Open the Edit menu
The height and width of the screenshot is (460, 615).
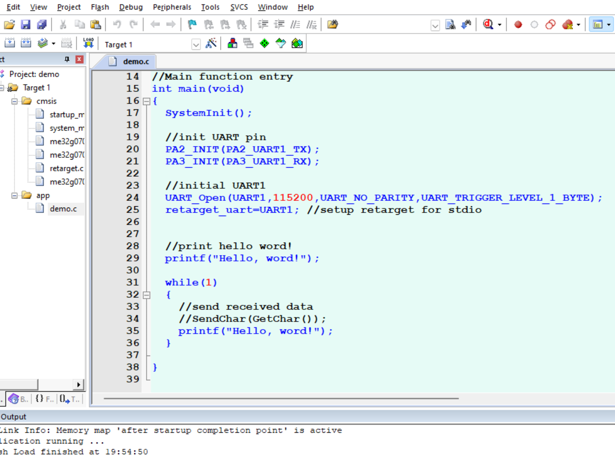coord(13,7)
